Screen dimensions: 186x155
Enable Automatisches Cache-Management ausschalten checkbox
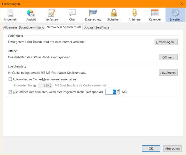click(10, 79)
